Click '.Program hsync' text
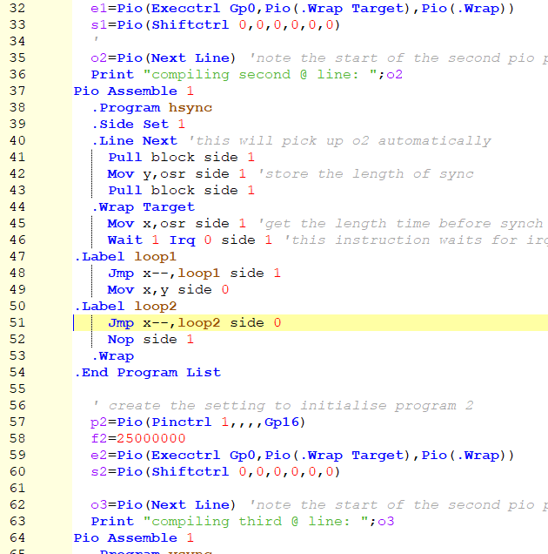Image resolution: width=548 pixels, height=554 pixels. (151, 108)
